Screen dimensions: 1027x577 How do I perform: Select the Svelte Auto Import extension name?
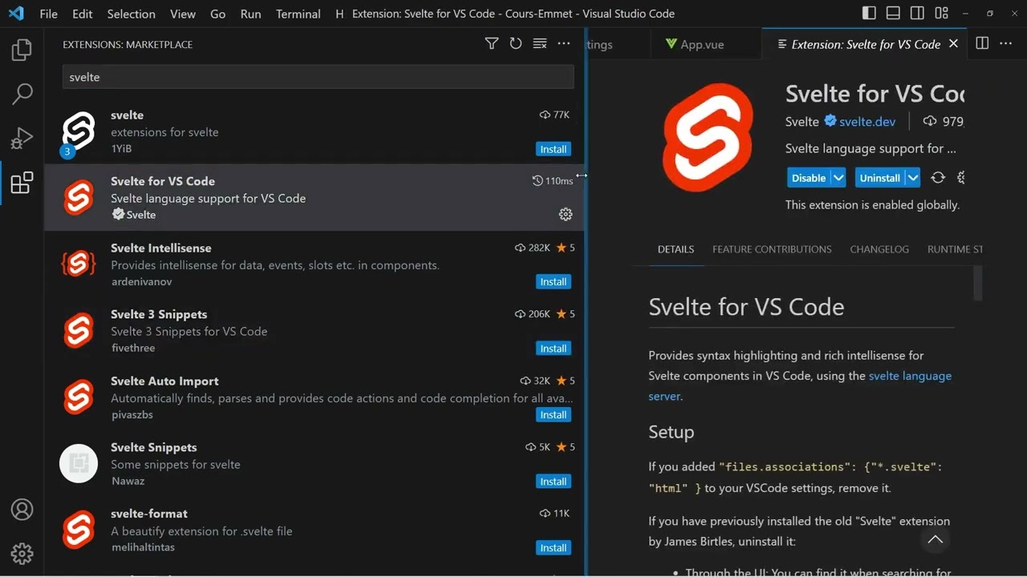pyautogui.click(x=164, y=381)
